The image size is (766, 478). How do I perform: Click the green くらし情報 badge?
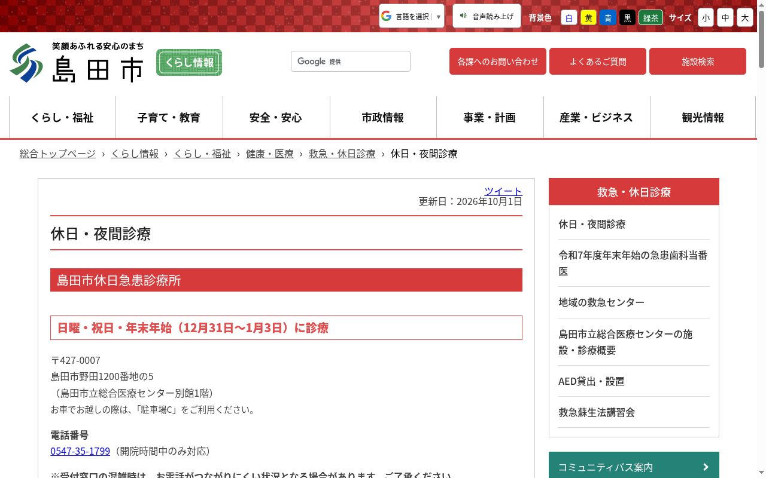click(189, 62)
